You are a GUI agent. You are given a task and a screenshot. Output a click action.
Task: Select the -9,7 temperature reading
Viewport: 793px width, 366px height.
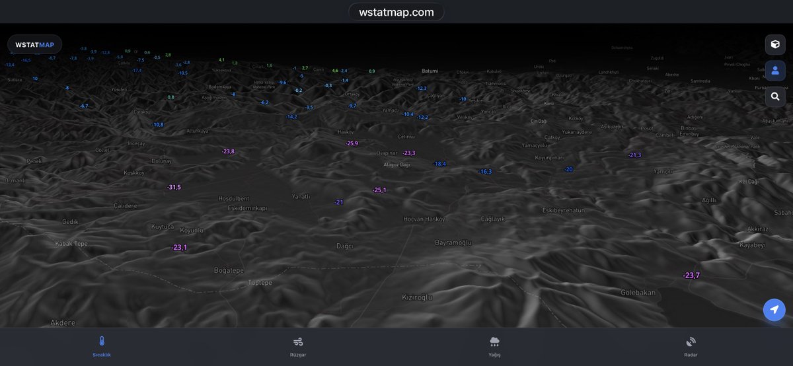pos(352,106)
